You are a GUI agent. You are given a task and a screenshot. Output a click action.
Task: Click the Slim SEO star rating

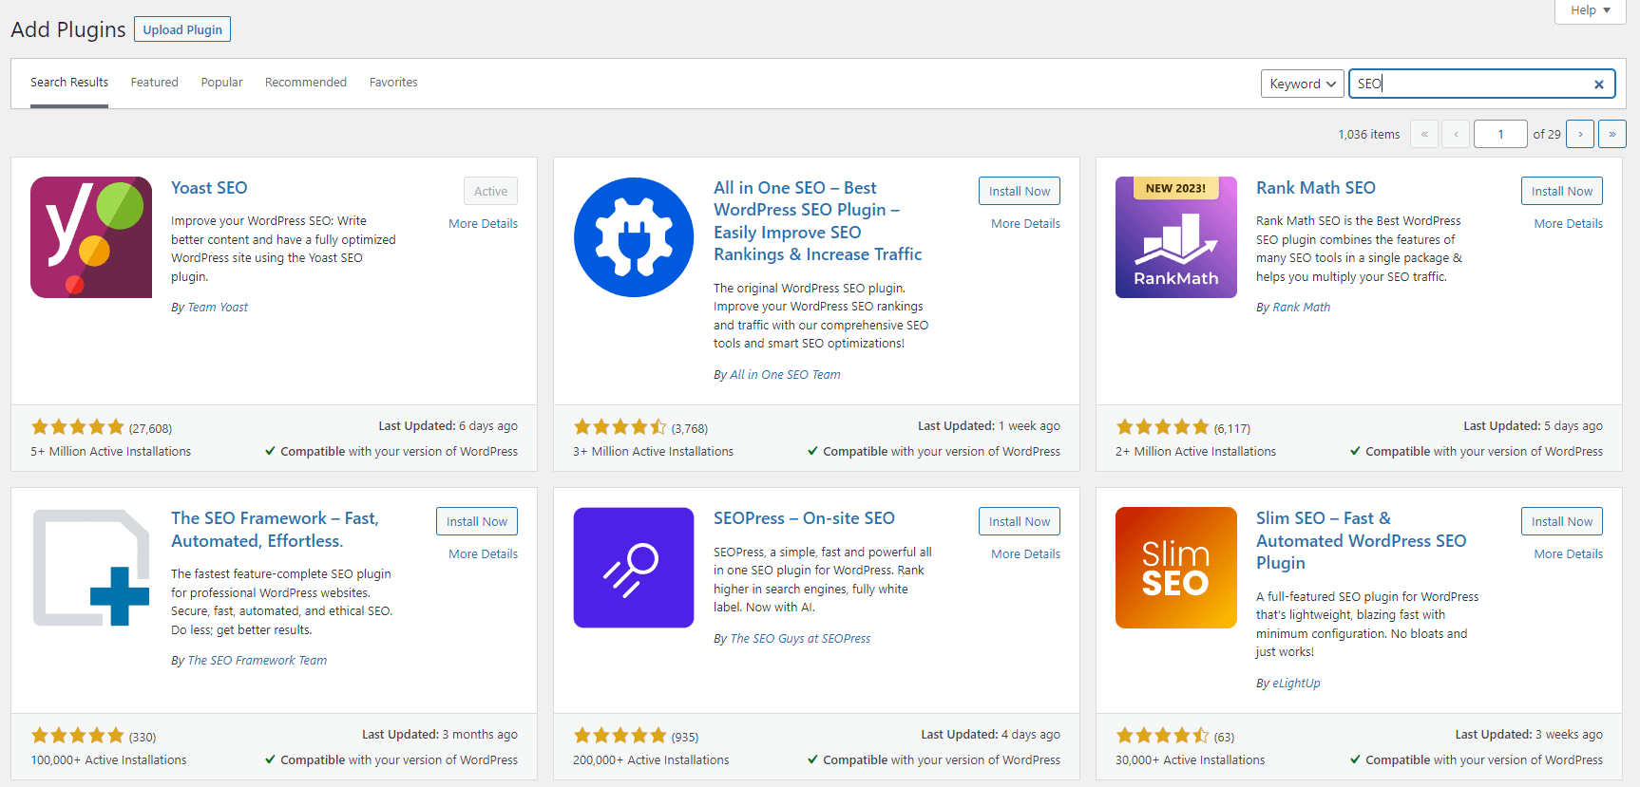pos(1163,736)
